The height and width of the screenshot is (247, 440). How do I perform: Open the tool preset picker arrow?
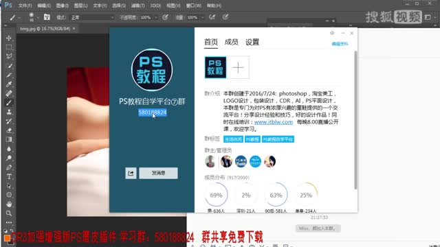(x=19, y=18)
